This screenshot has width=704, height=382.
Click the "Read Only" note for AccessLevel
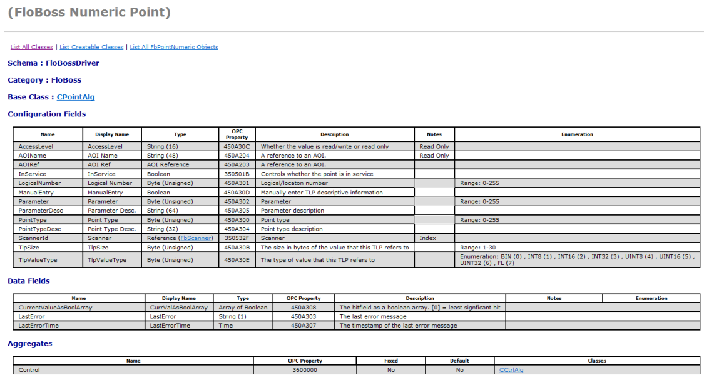pos(434,147)
